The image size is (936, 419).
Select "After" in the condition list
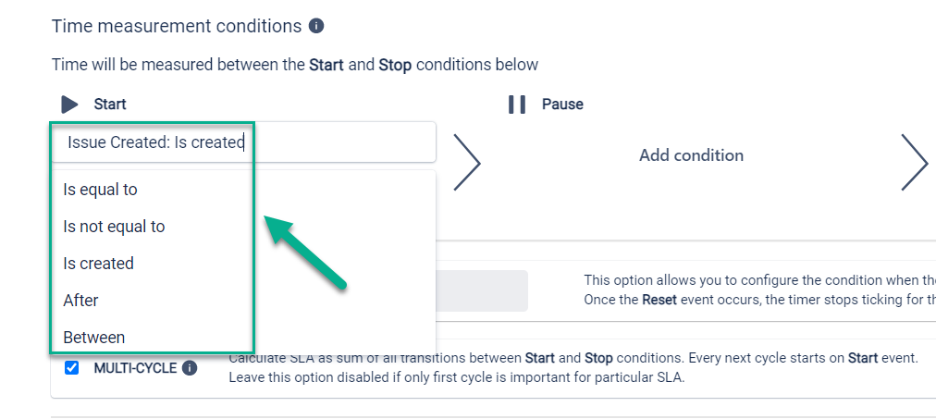click(80, 301)
